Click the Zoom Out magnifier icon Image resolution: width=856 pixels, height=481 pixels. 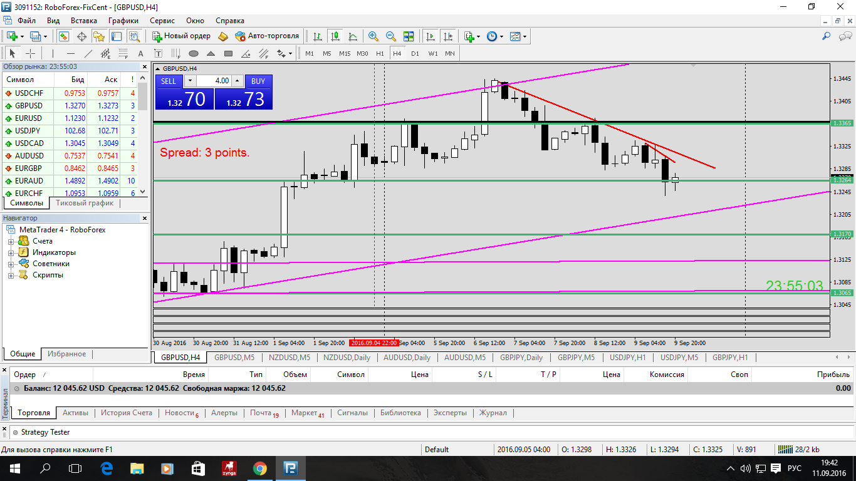click(391, 36)
